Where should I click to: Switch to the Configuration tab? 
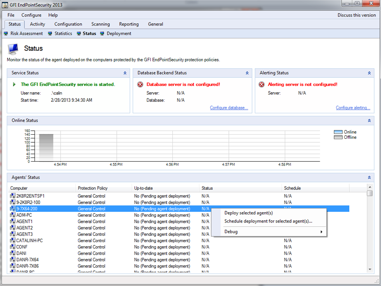coord(68,24)
